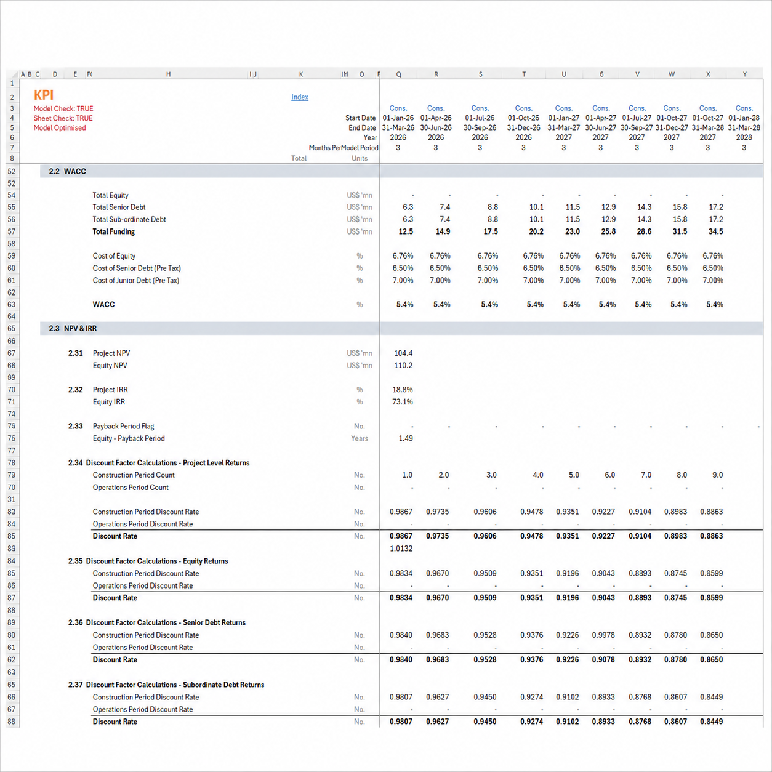The height and width of the screenshot is (772, 772).
Task: Select the Total Funding label cell
Action: (x=113, y=232)
